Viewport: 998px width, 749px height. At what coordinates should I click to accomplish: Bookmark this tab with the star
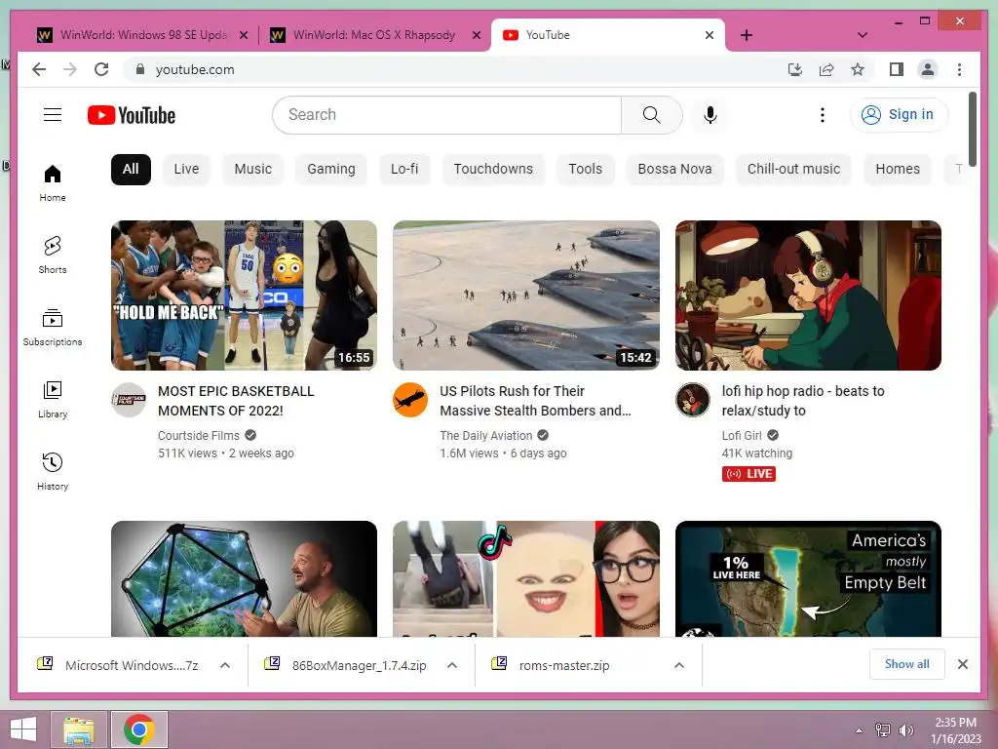click(858, 69)
